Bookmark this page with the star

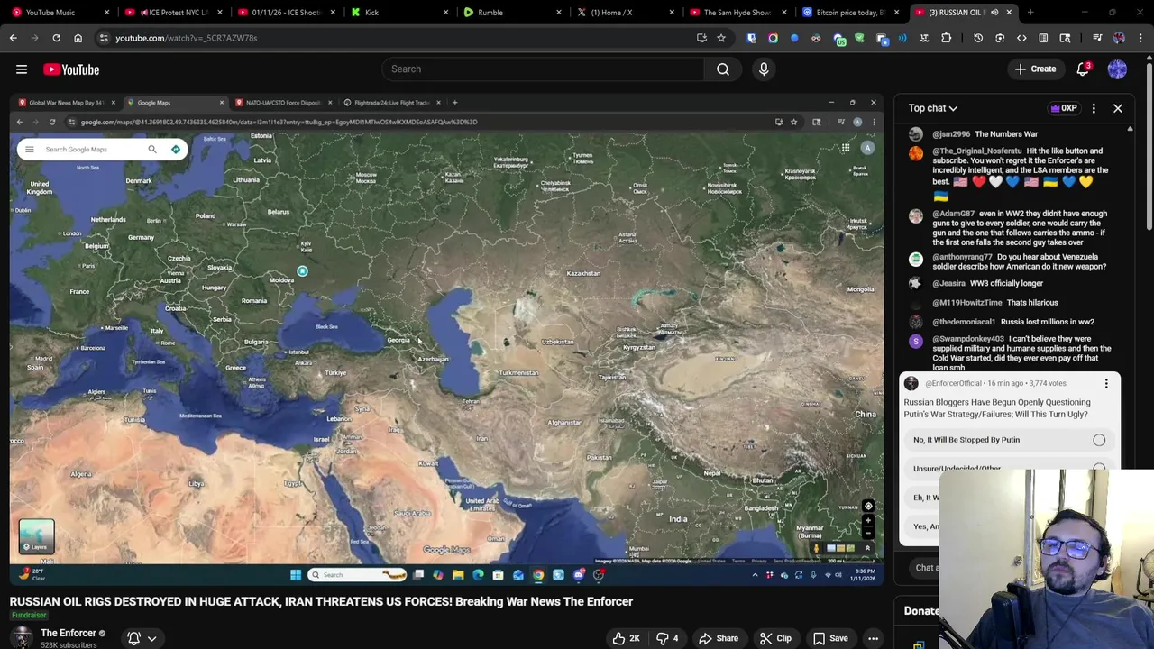pyautogui.click(x=721, y=38)
